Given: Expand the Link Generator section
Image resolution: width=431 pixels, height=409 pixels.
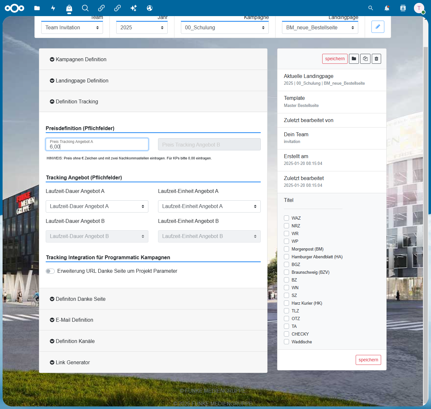Looking at the screenshot, I should tap(153, 362).
